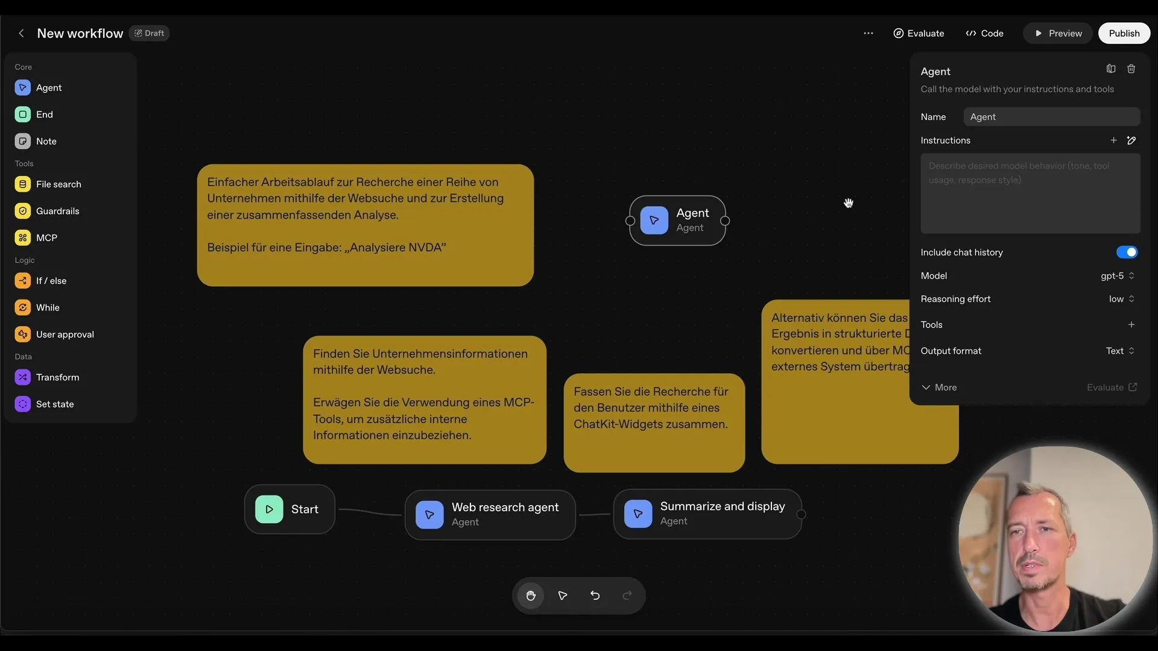Select the If/else logic node
The height and width of the screenshot is (651, 1158).
pyautogui.click(x=51, y=280)
